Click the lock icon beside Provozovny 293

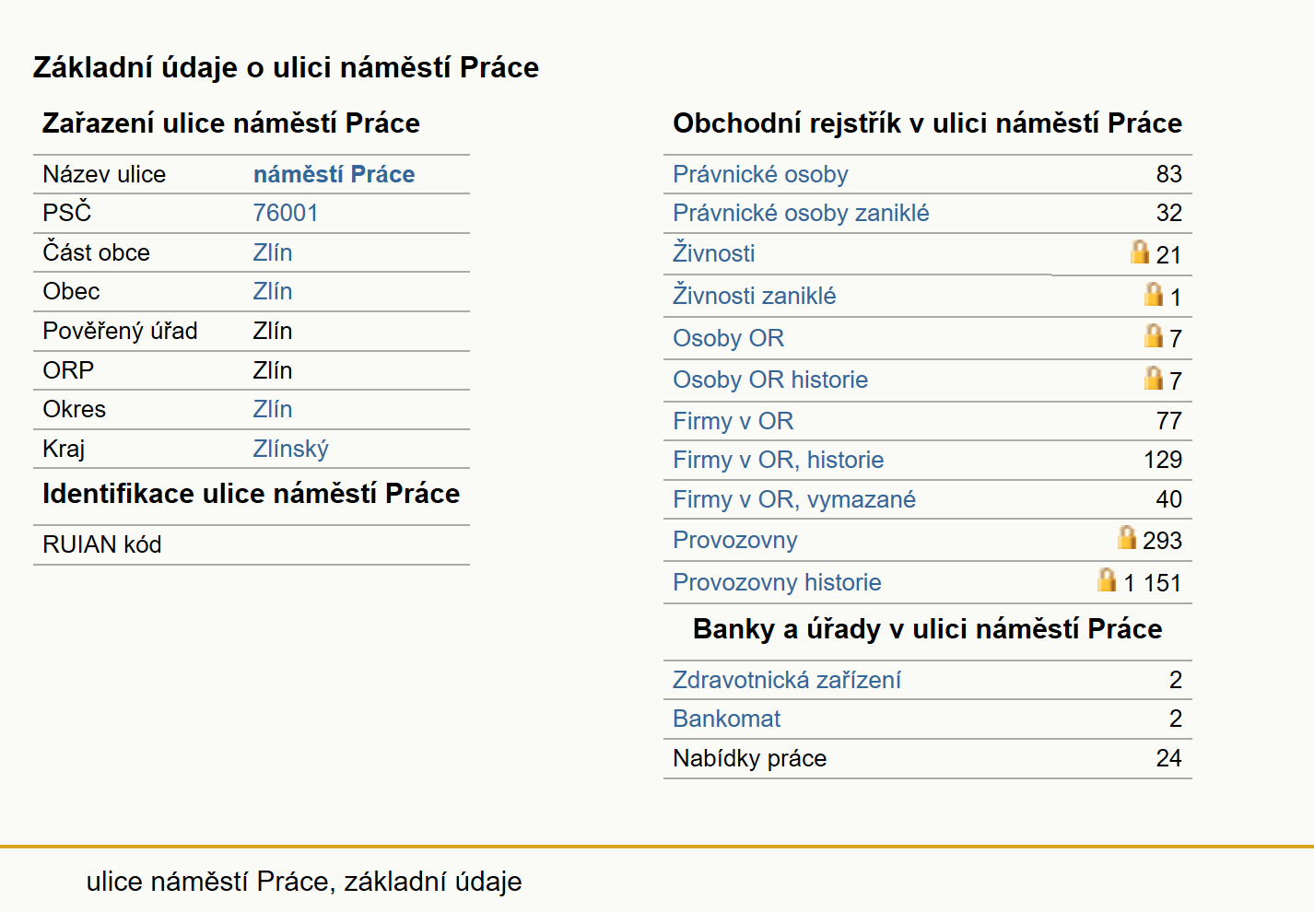point(1127,537)
